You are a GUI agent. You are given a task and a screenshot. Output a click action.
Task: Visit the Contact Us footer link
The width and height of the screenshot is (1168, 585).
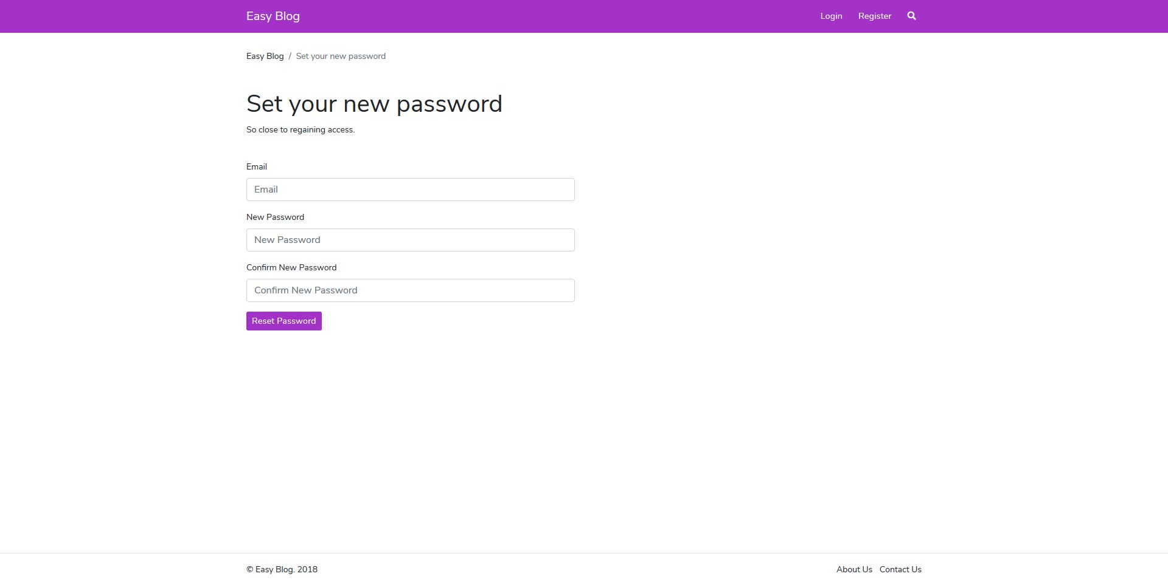[x=900, y=570]
